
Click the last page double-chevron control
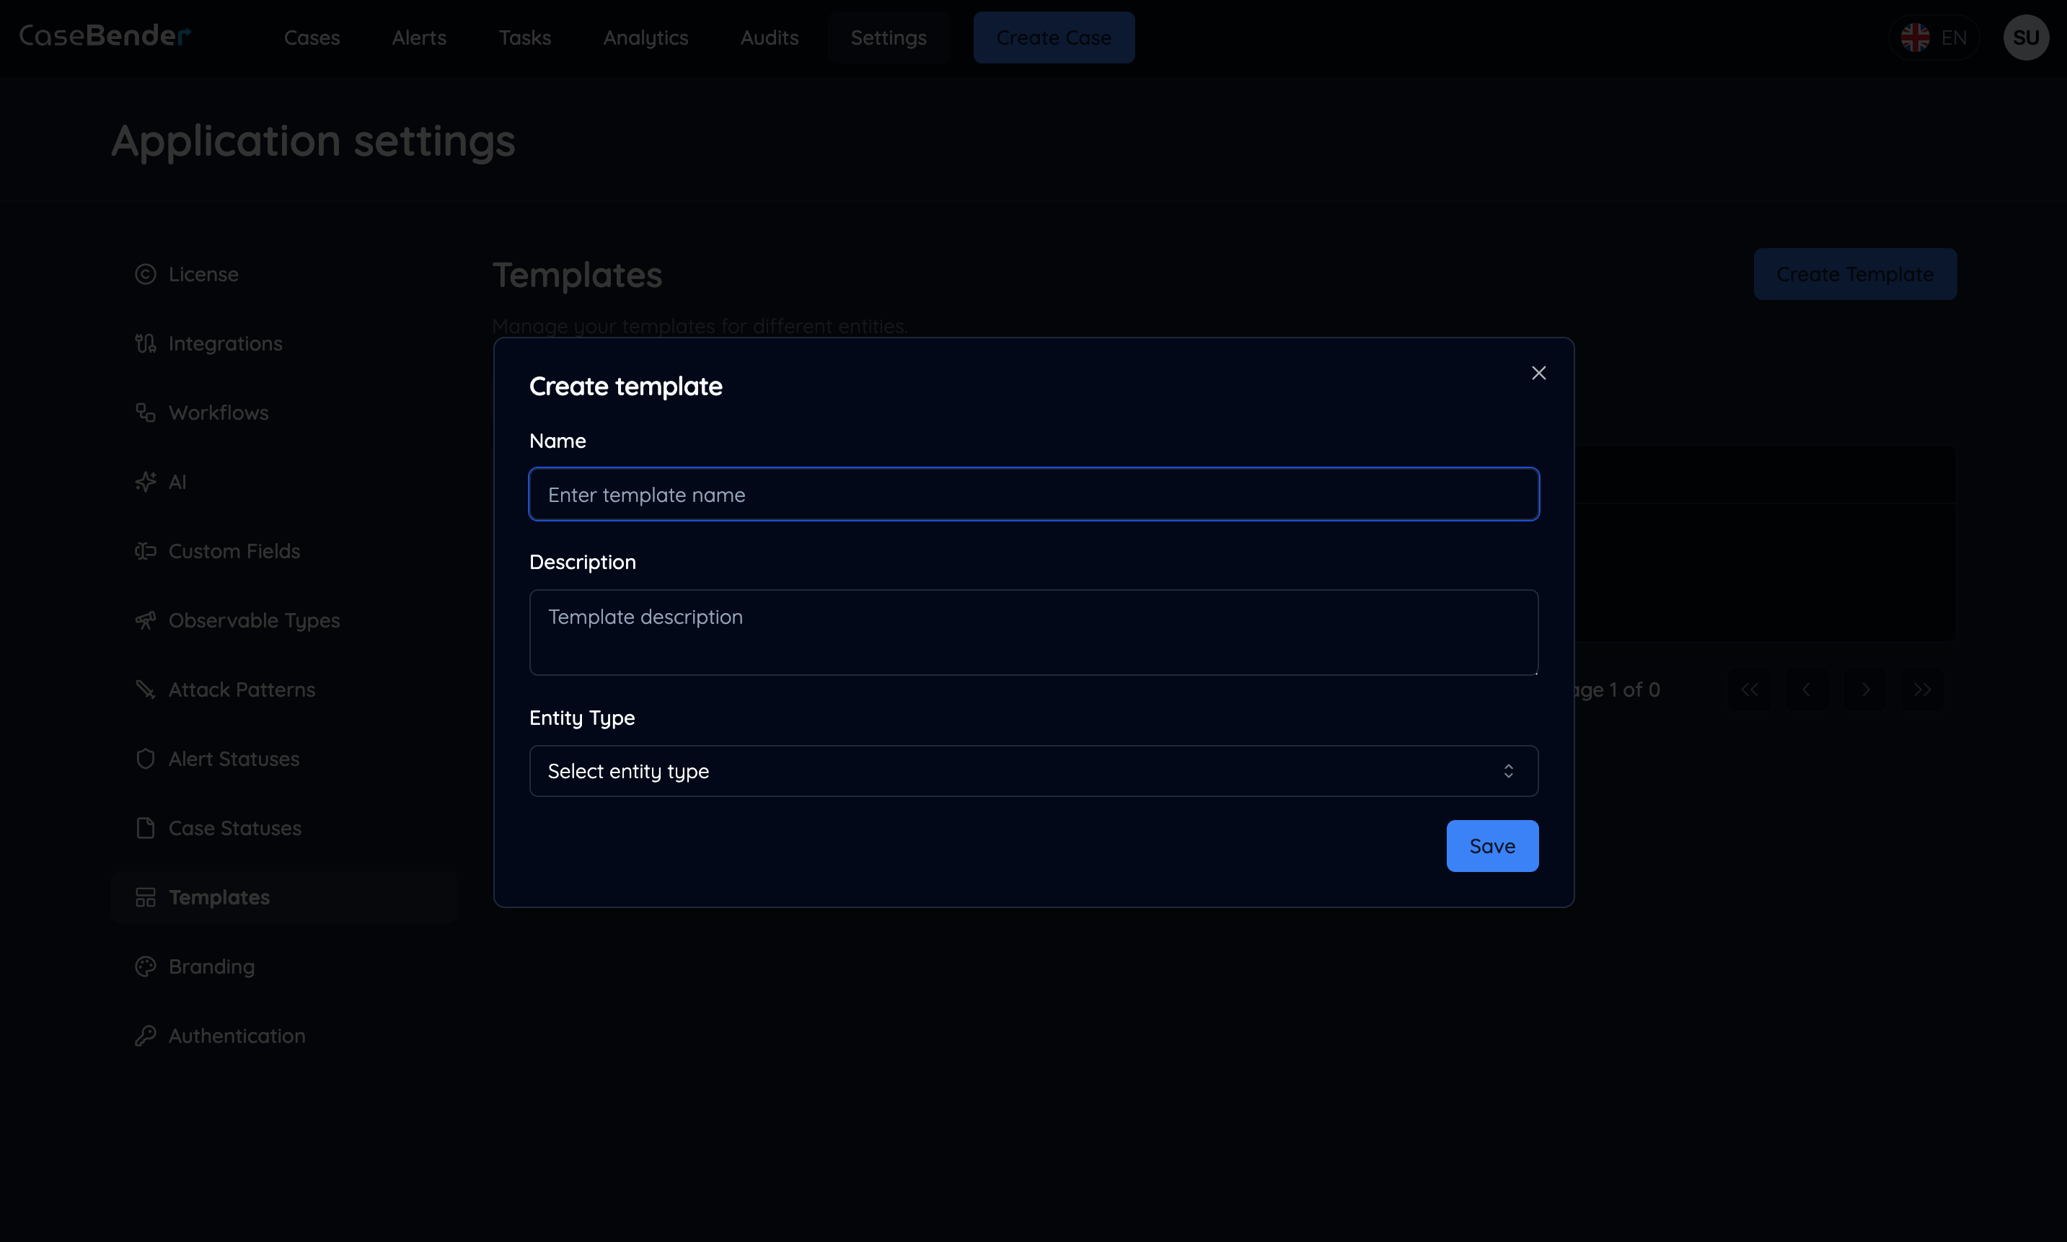[1921, 689]
